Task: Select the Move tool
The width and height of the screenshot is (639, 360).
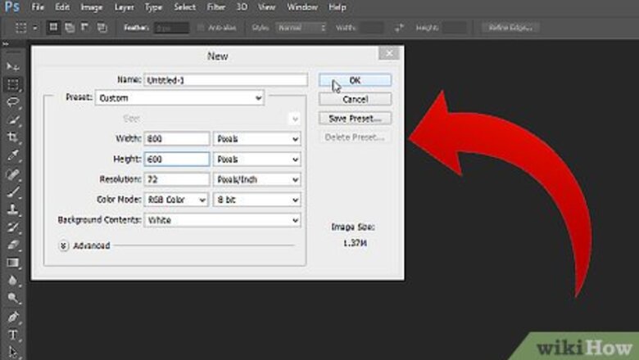Action: pos(12,66)
